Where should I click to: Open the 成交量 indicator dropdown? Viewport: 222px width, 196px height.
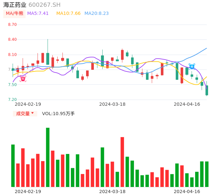[25, 114]
